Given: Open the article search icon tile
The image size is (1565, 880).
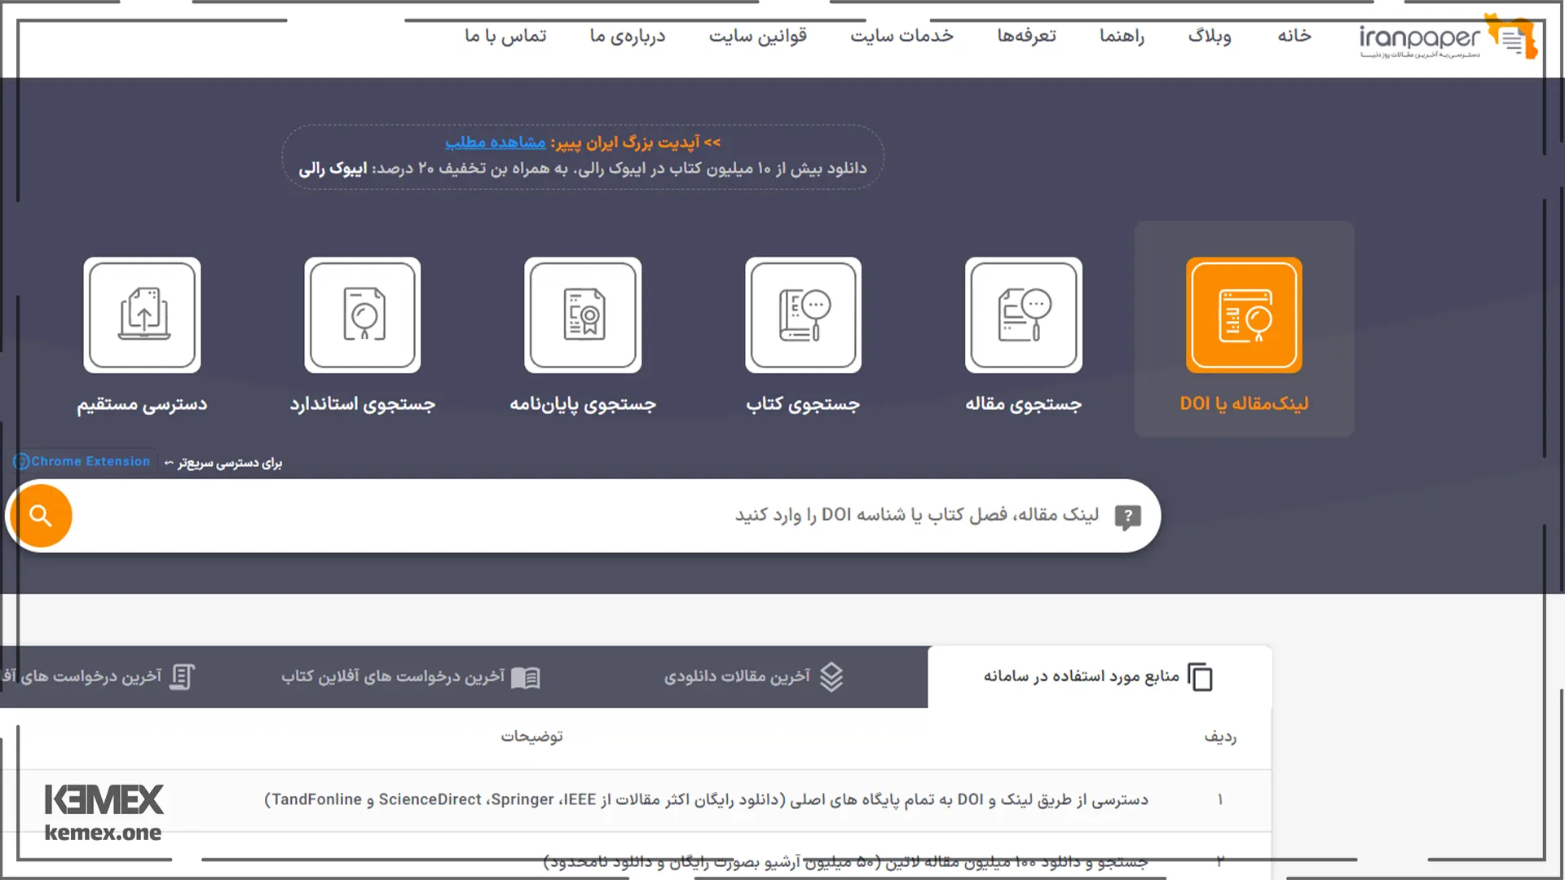Looking at the screenshot, I should (x=1024, y=315).
